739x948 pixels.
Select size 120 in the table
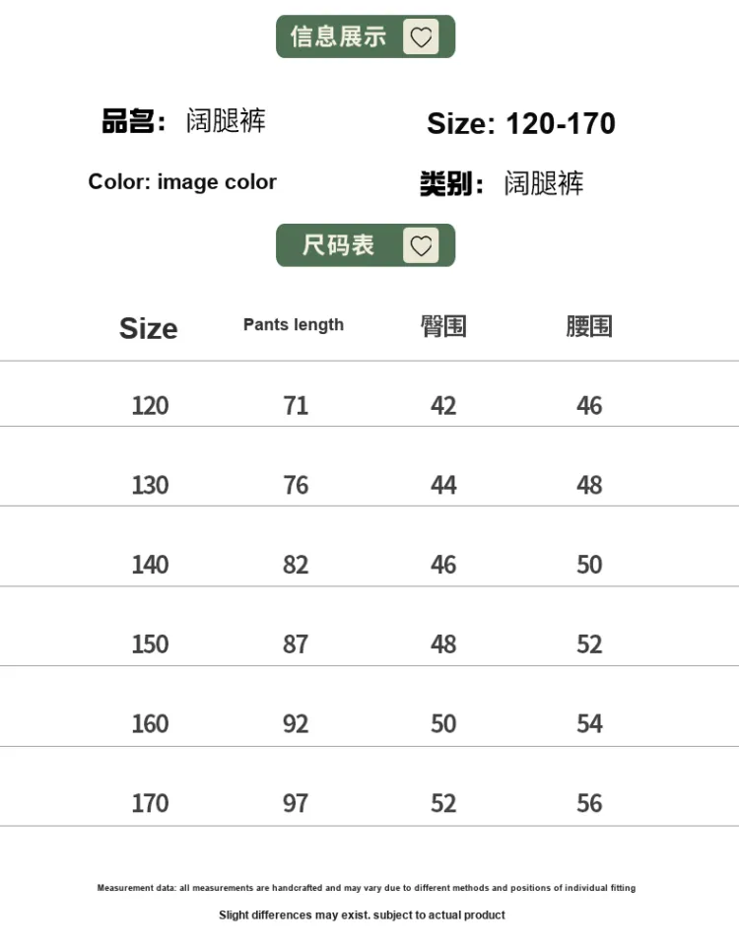[150, 405]
